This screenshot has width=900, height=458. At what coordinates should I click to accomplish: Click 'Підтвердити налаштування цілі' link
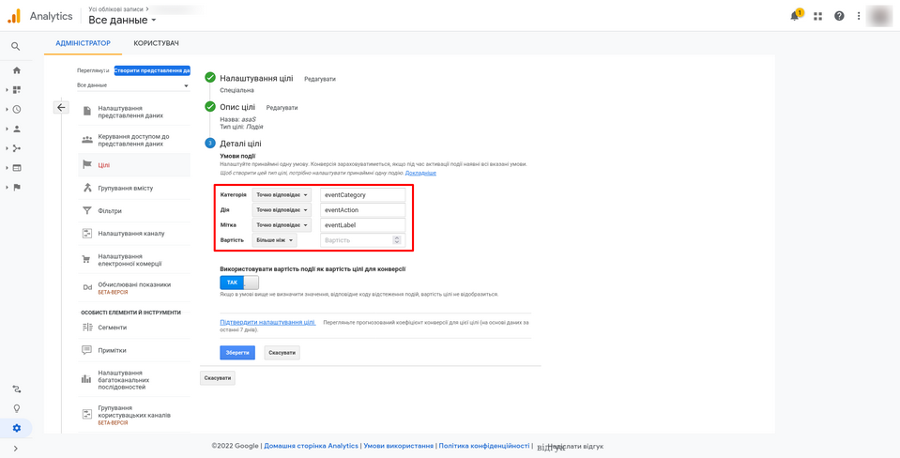click(x=267, y=322)
